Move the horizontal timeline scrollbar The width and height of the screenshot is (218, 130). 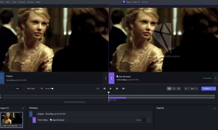[x=75, y=102]
